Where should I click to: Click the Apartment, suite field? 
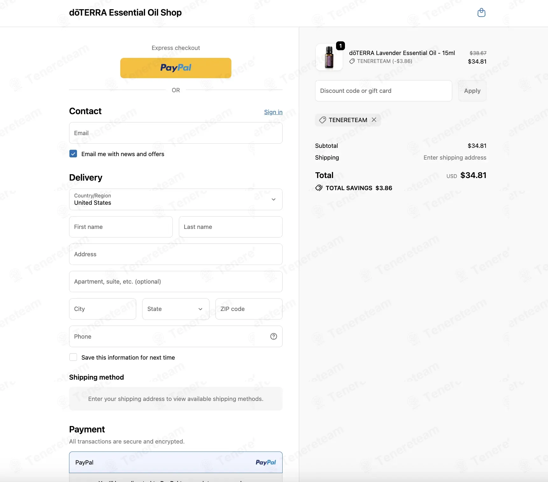tap(176, 282)
